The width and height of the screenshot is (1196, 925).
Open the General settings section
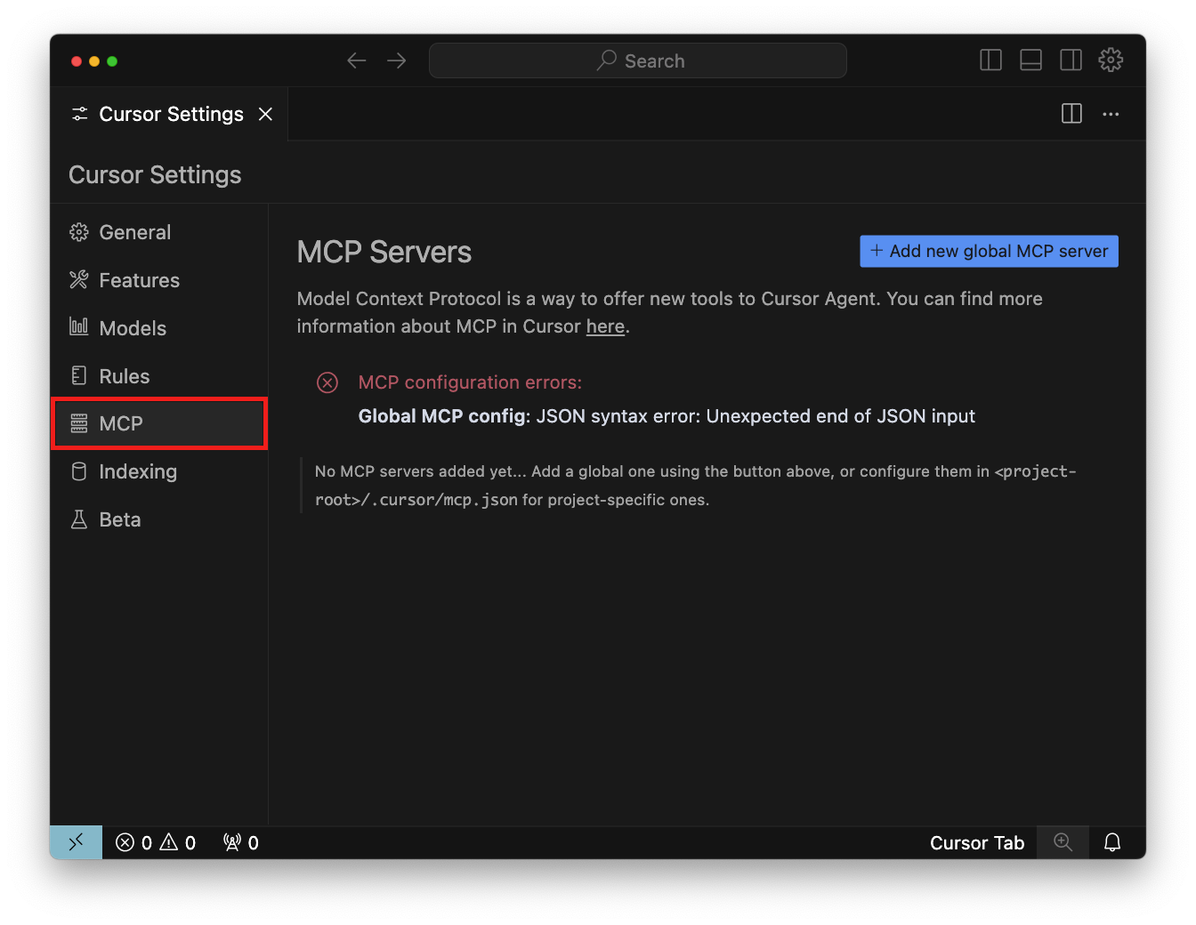(159, 232)
